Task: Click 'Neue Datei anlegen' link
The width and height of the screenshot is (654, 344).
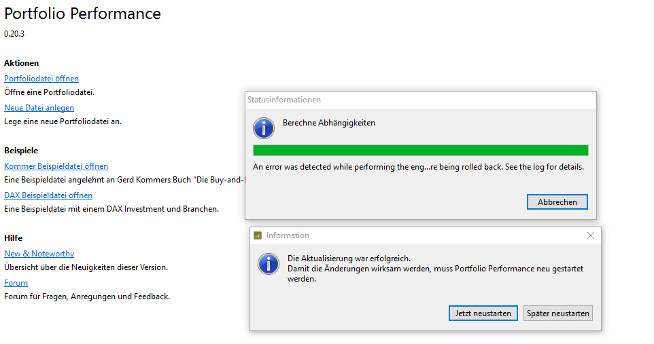Action: pyautogui.click(x=39, y=107)
